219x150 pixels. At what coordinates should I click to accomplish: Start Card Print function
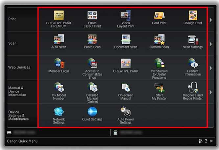click(x=159, y=16)
